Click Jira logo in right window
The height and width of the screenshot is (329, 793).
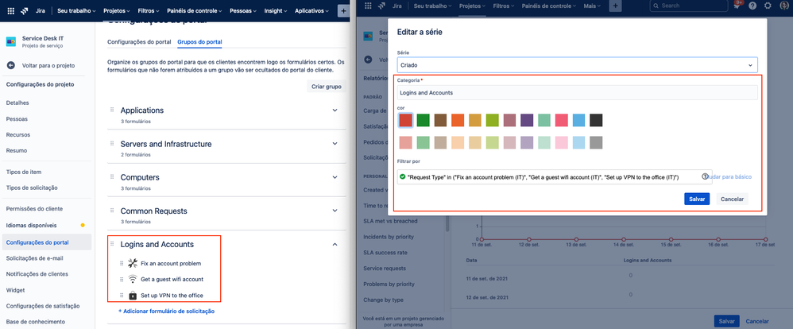[381, 6]
